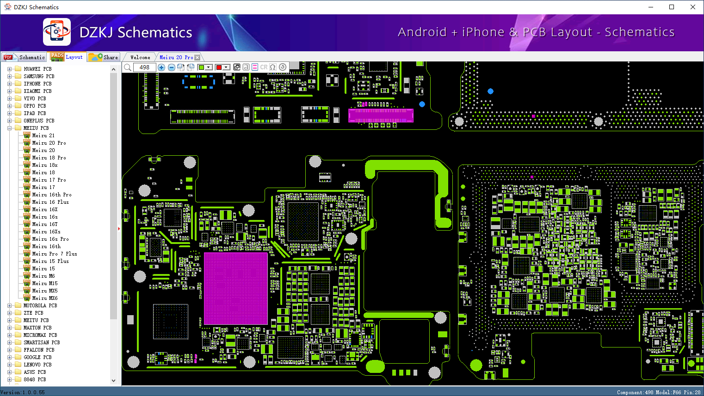Select the SMARTISAN PCB folder
Screen dimensions: 704x396
(42, 342)
